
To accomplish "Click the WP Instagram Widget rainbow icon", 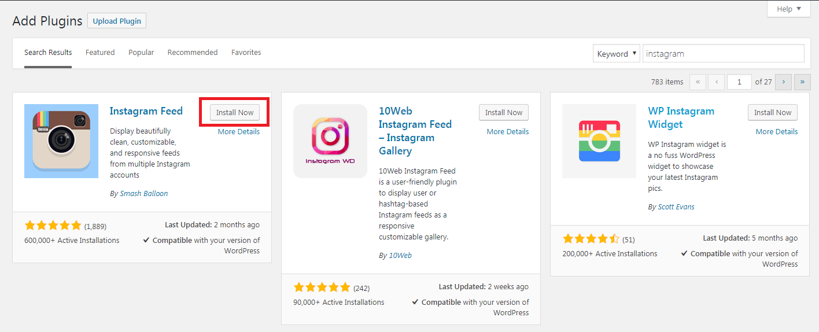I will click(x=599, y=141).
